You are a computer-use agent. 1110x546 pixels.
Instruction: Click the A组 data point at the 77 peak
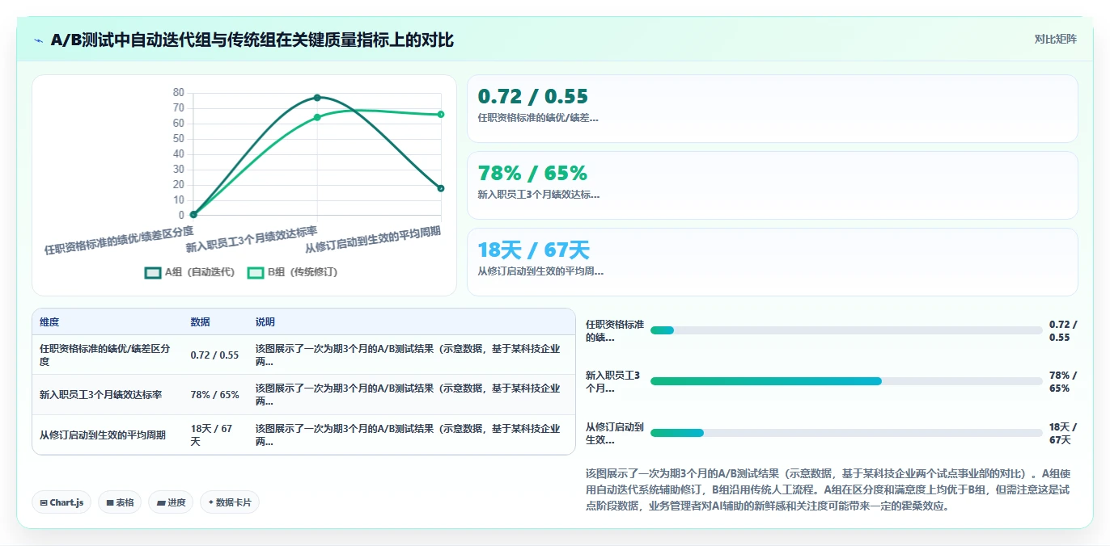click(x=317, y=98)
